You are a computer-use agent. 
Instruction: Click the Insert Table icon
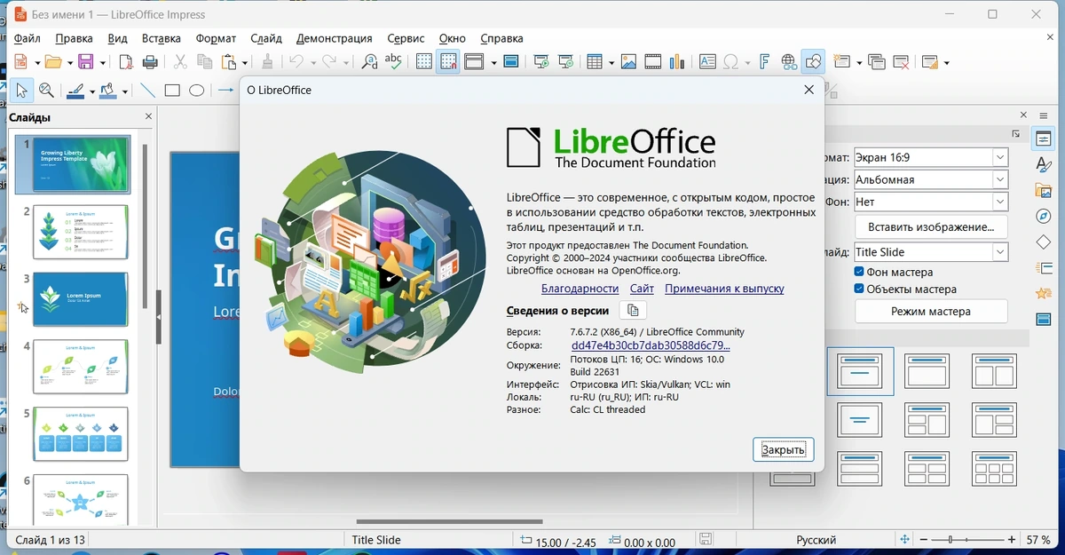(x=596, y=61)
